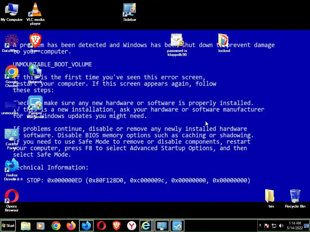Open the volume control in the tray
Screen dimensions: 310x232
[x=281, y=225]
